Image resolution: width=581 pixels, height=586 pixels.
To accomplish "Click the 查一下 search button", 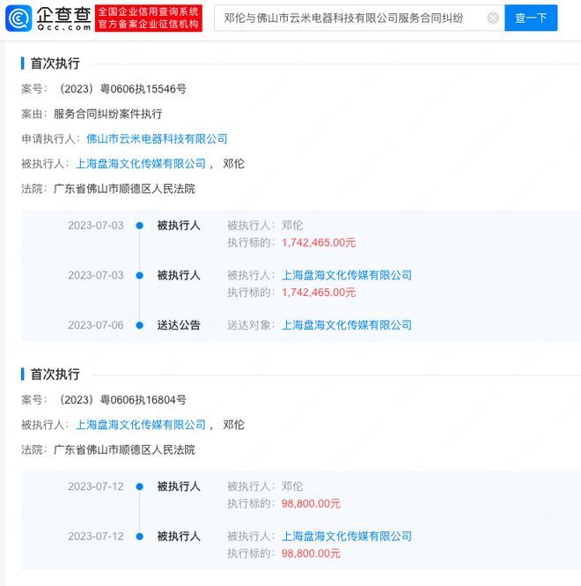I will (531, 18).
